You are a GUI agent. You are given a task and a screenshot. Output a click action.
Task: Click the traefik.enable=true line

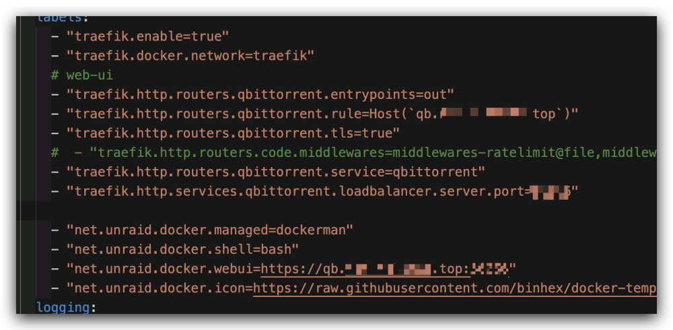coord(139,36)
